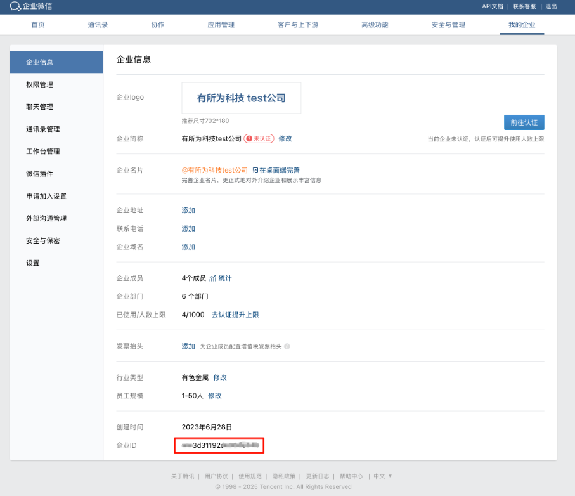Click the Go to Verification (前往认证) button
The width and height of the screenshot is (575, 496).
click(x=524, y=122)
